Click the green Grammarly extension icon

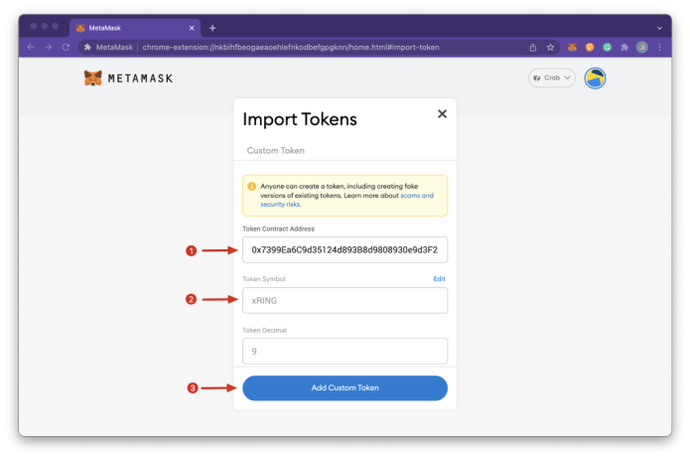[x=608, y=47]
